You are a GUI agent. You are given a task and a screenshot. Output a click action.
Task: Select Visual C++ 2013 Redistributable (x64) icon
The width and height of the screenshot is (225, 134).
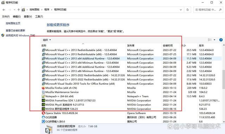(43, 50)
